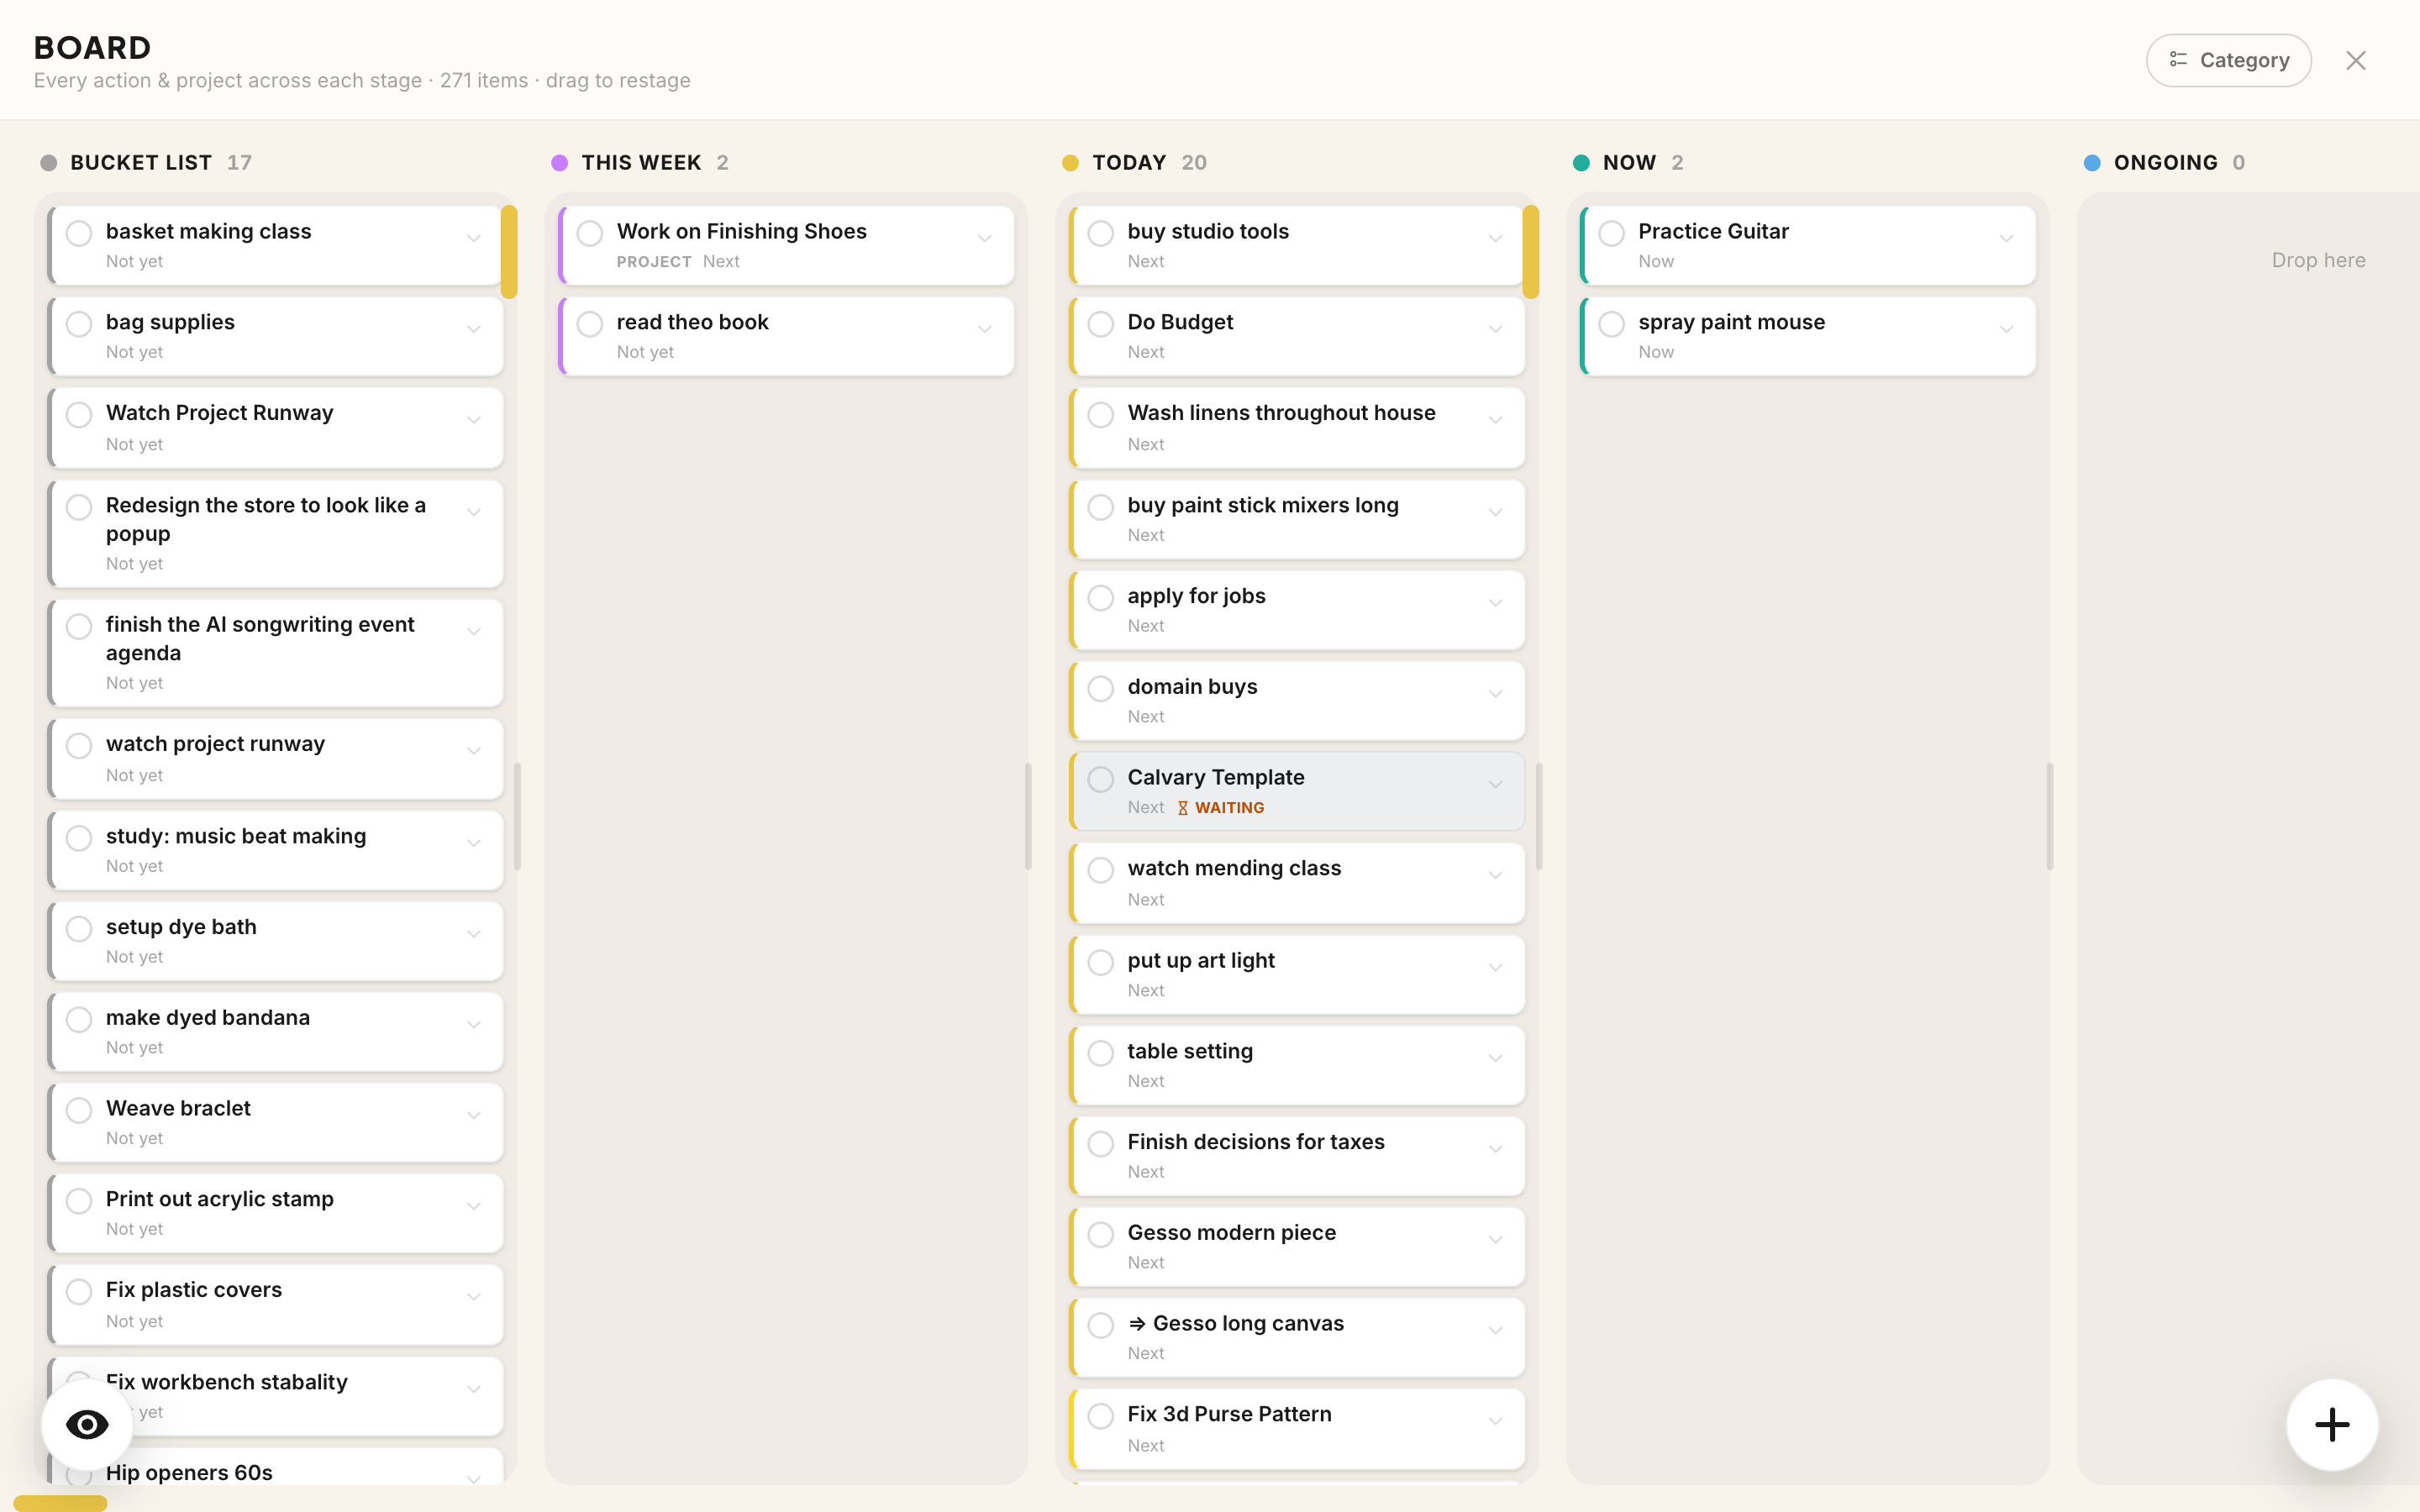Click the THIS WEEK column header
Viewport: 2420px width, 1512px height.
(x=640, y=162)
